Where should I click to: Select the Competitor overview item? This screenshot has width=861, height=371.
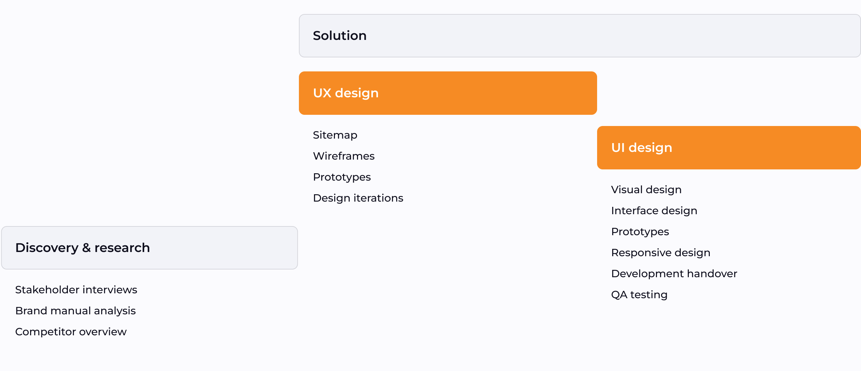(x=71, y=332)
